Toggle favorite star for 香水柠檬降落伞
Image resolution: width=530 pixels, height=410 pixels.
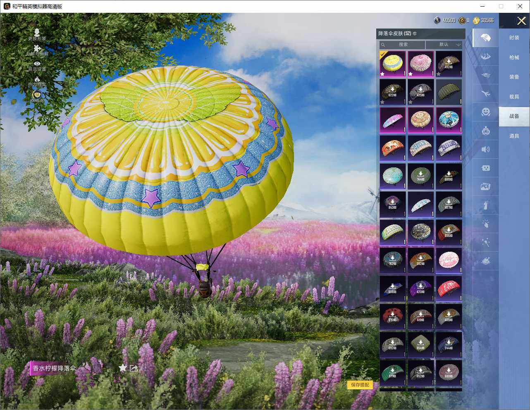click(123, 368)
